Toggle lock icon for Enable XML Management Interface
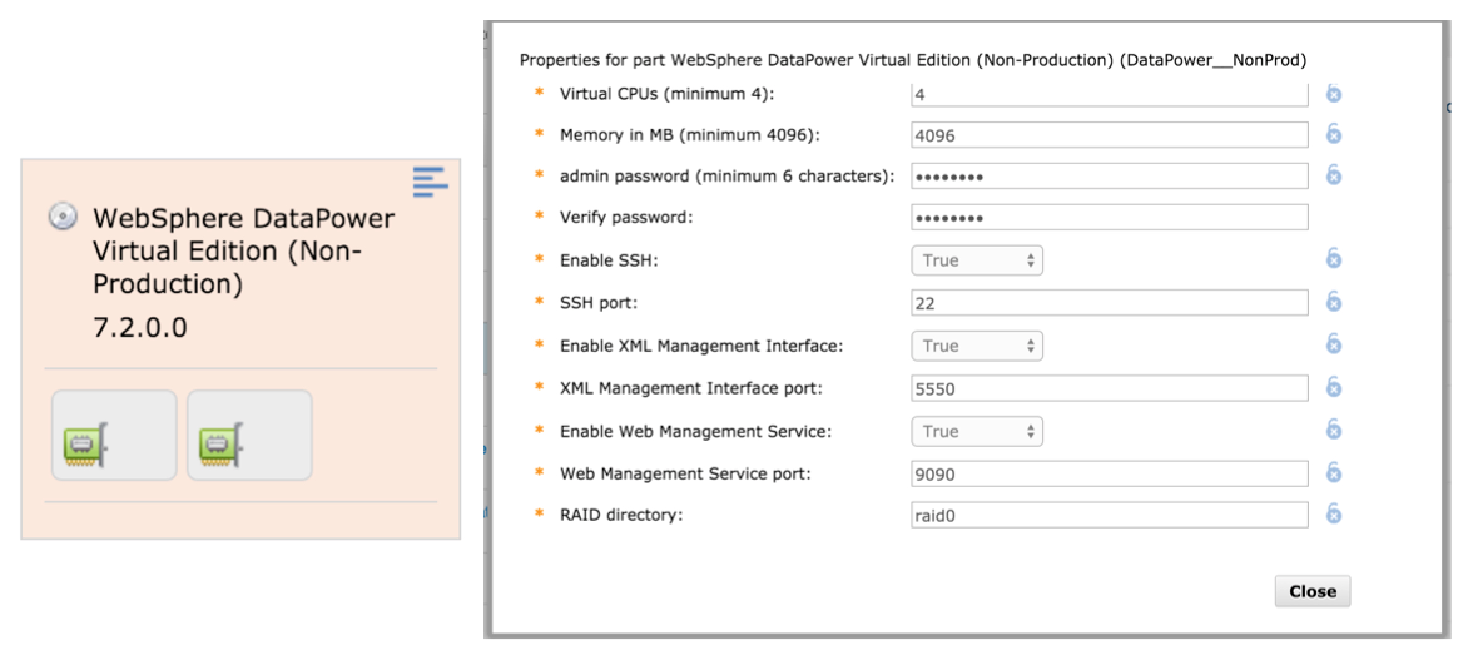1468x655 pixels. click(x=1334, y=343)
